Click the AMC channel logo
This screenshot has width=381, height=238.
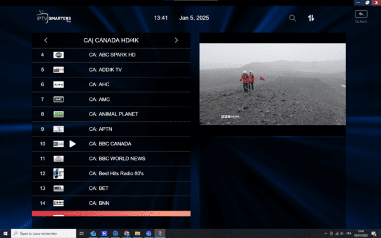pyautogui.click(x=58, y=100)
